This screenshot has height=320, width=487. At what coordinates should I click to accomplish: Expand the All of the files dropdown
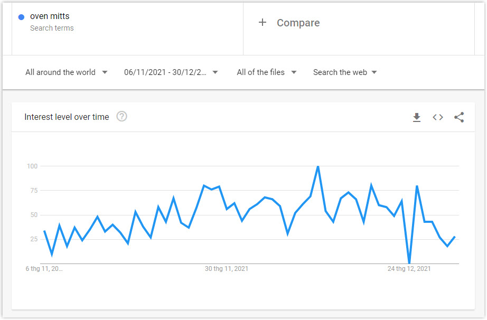[267, 72]
